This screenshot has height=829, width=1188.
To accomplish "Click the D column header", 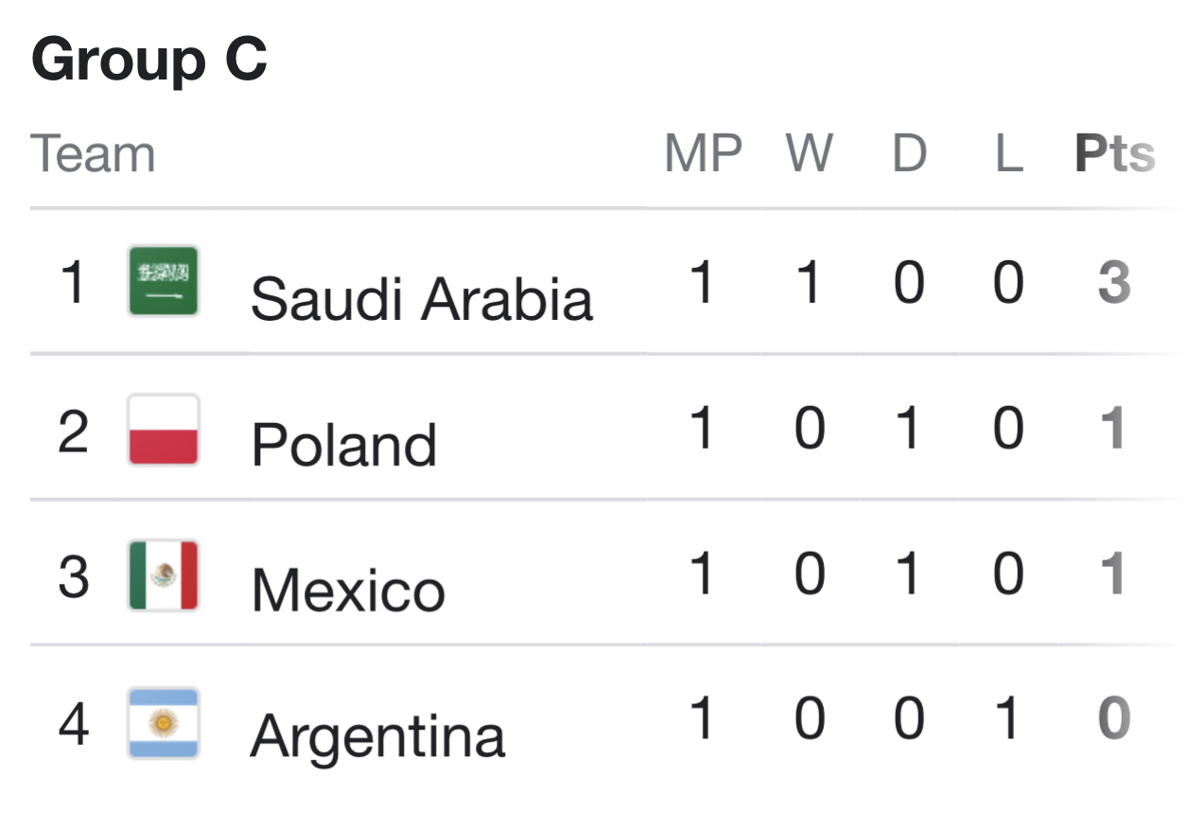I will pyautogui.click(x=910, y=154).
